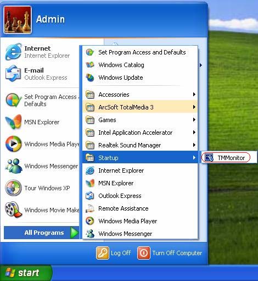The width and height of the screenshot is (258, 281).
Task: Expand the Realtek Sound Manager submenu arrow
Action: [194, 145]
